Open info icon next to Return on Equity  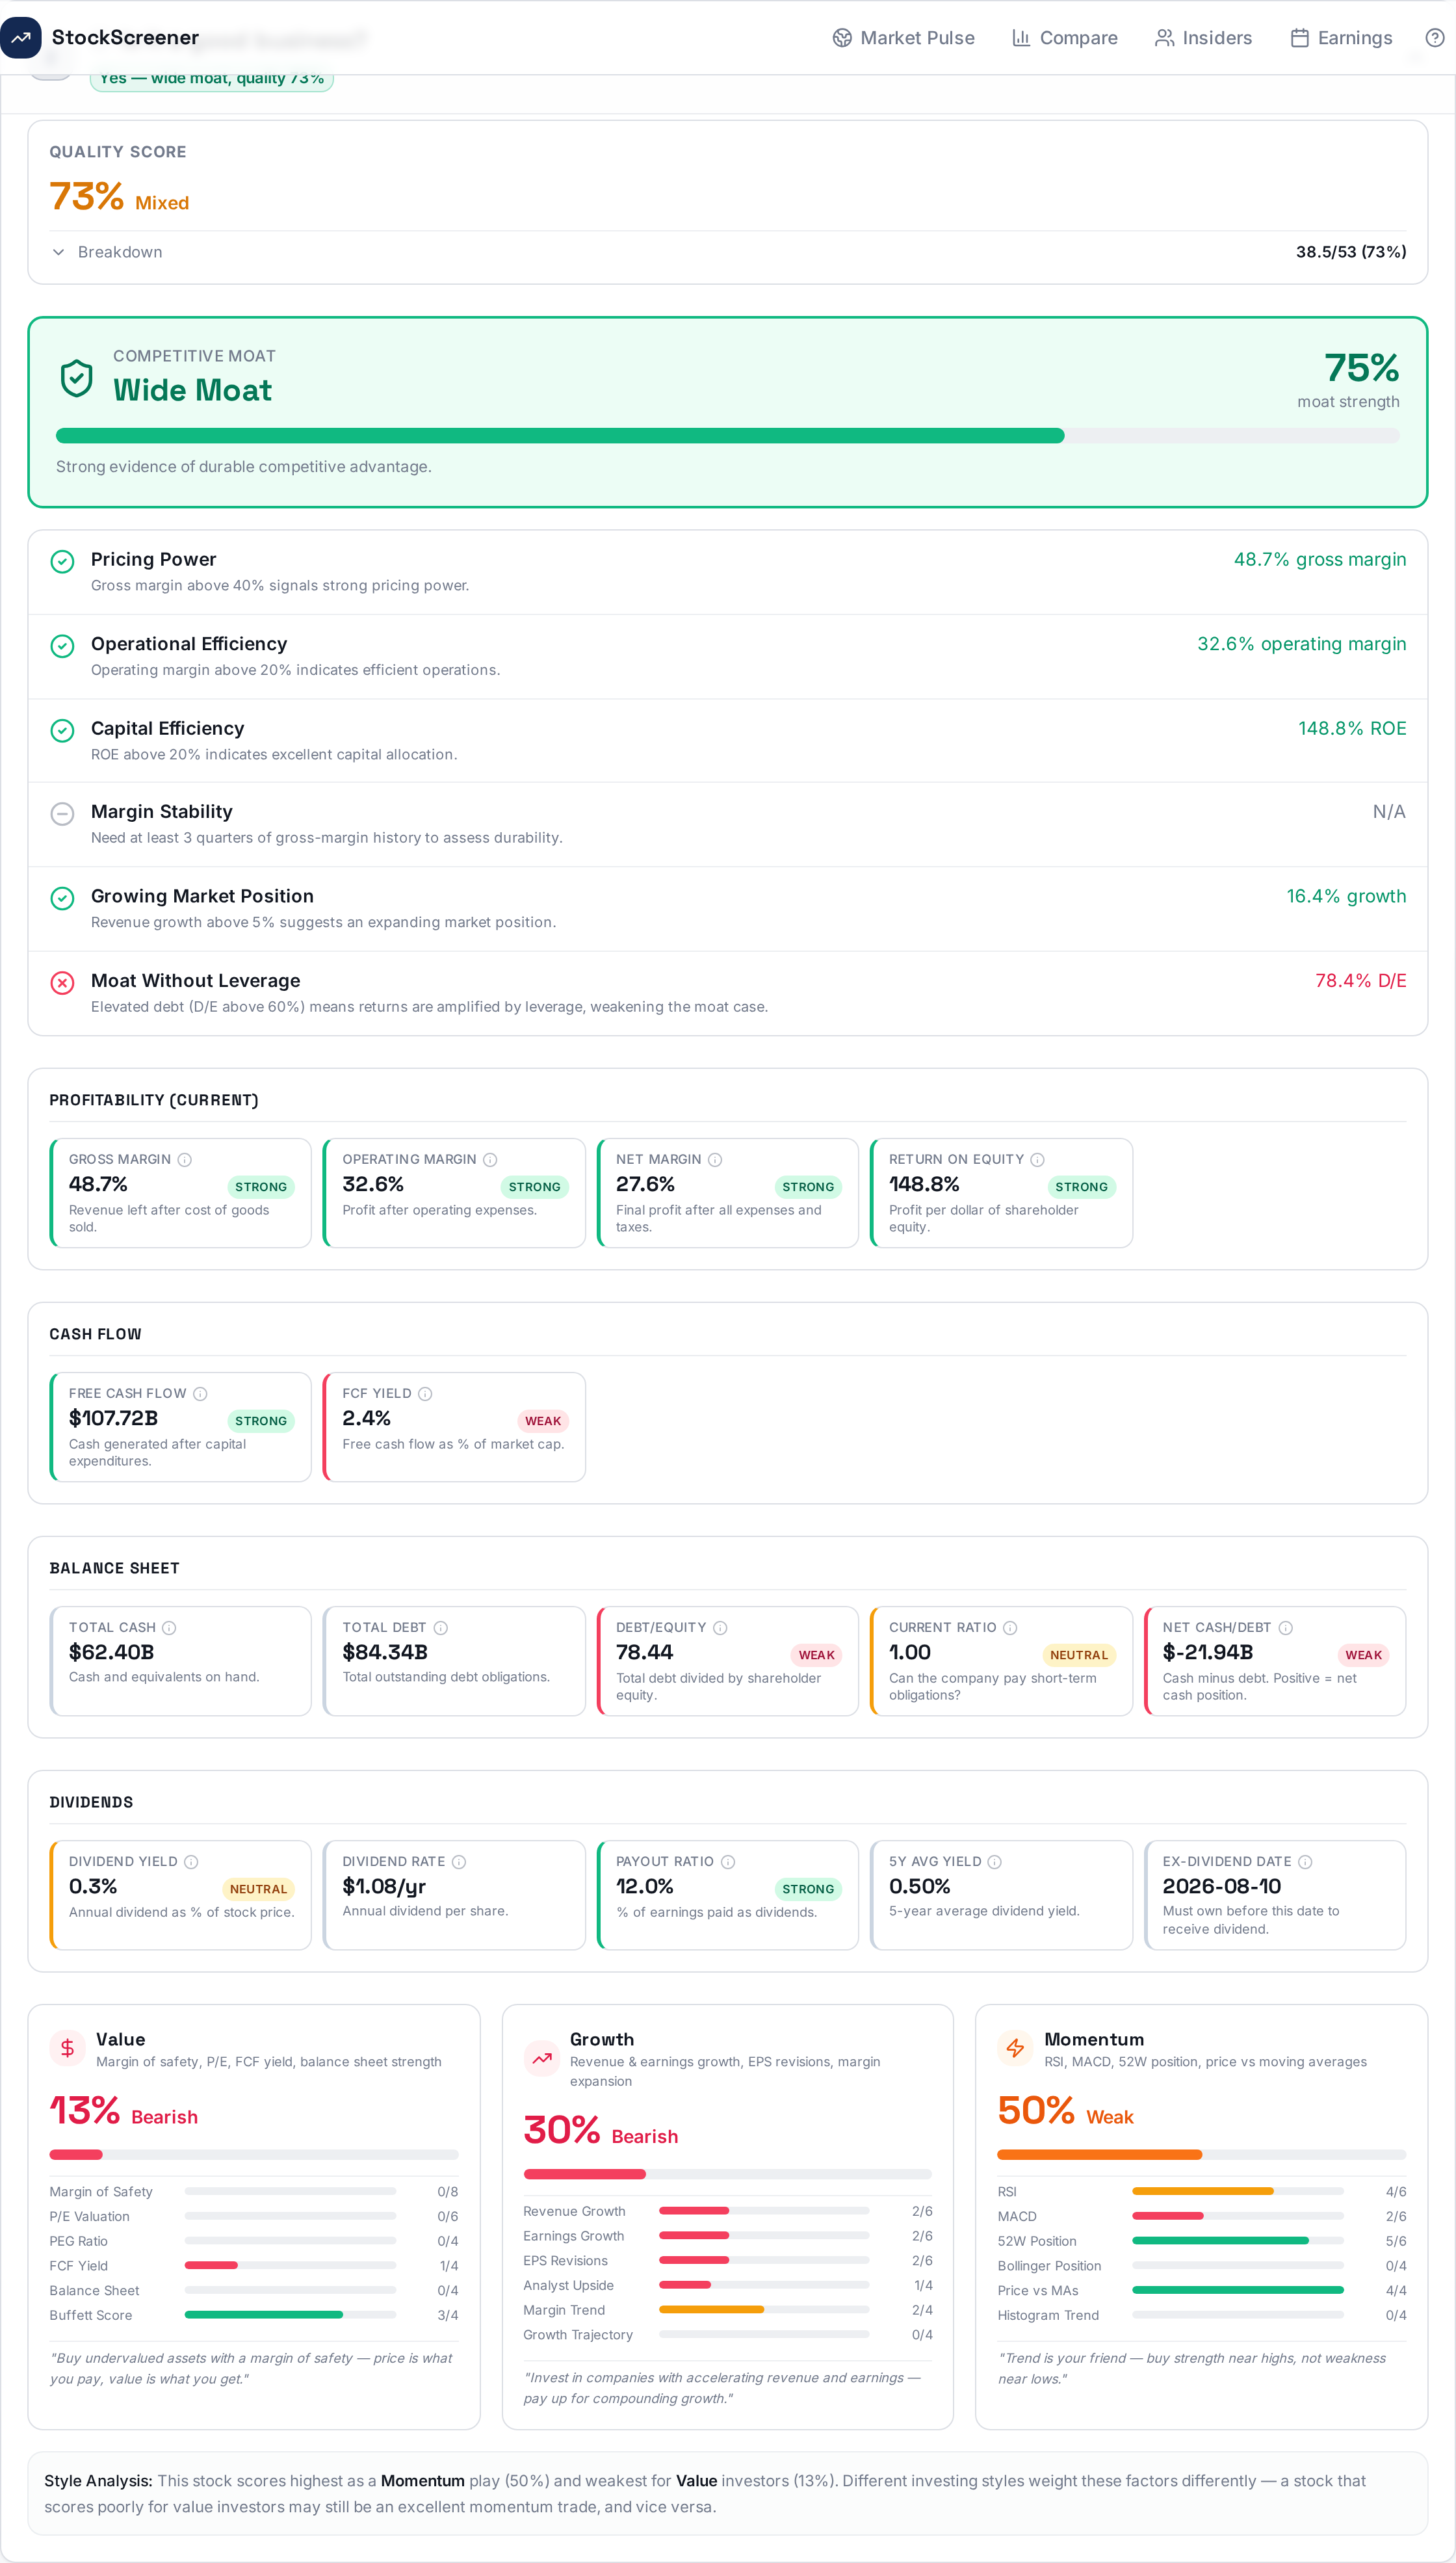click(1037, 1160)
